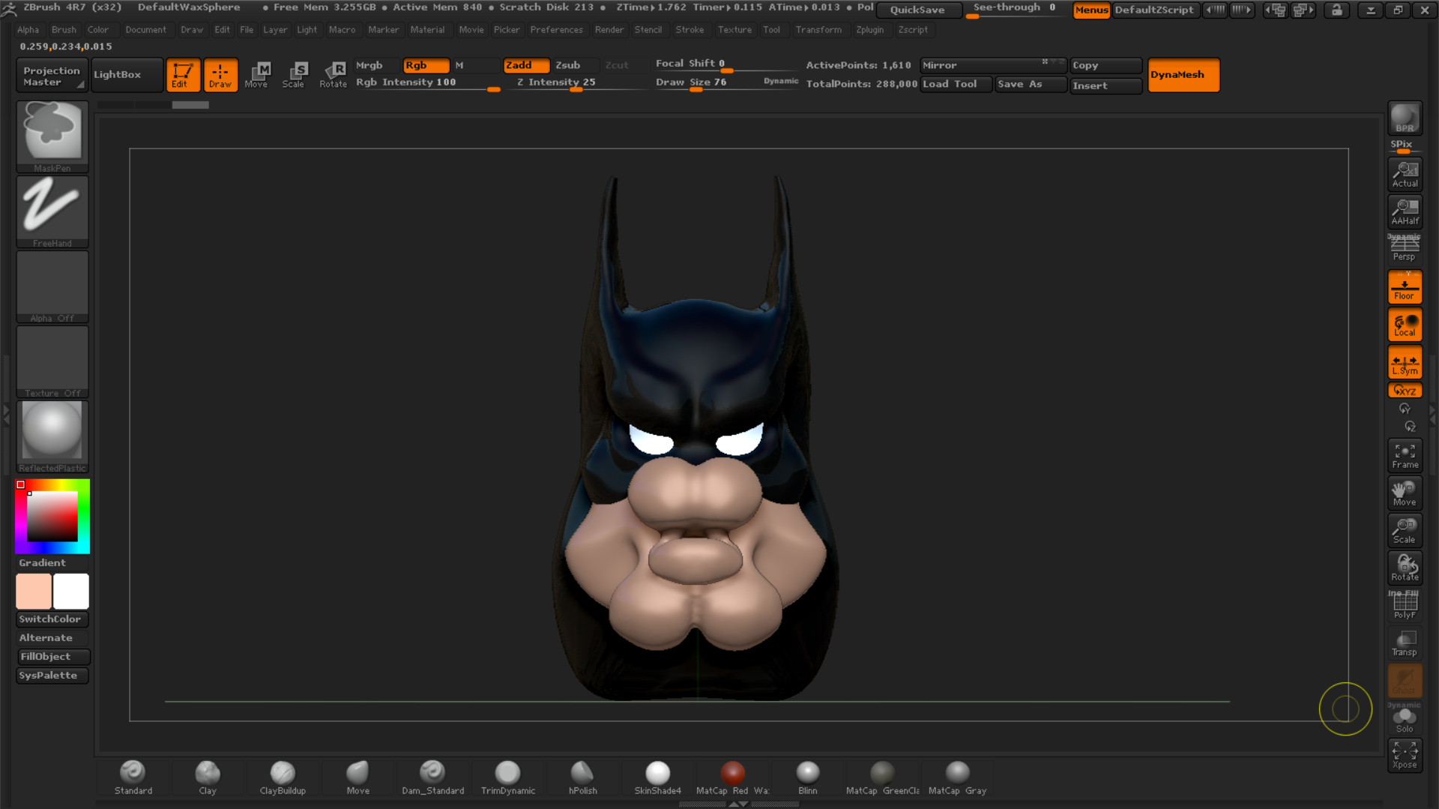This screenshot has width=1439, height=809.
Task: Select the Move transform tool in top toolbar
Action: tap(257, 74)
